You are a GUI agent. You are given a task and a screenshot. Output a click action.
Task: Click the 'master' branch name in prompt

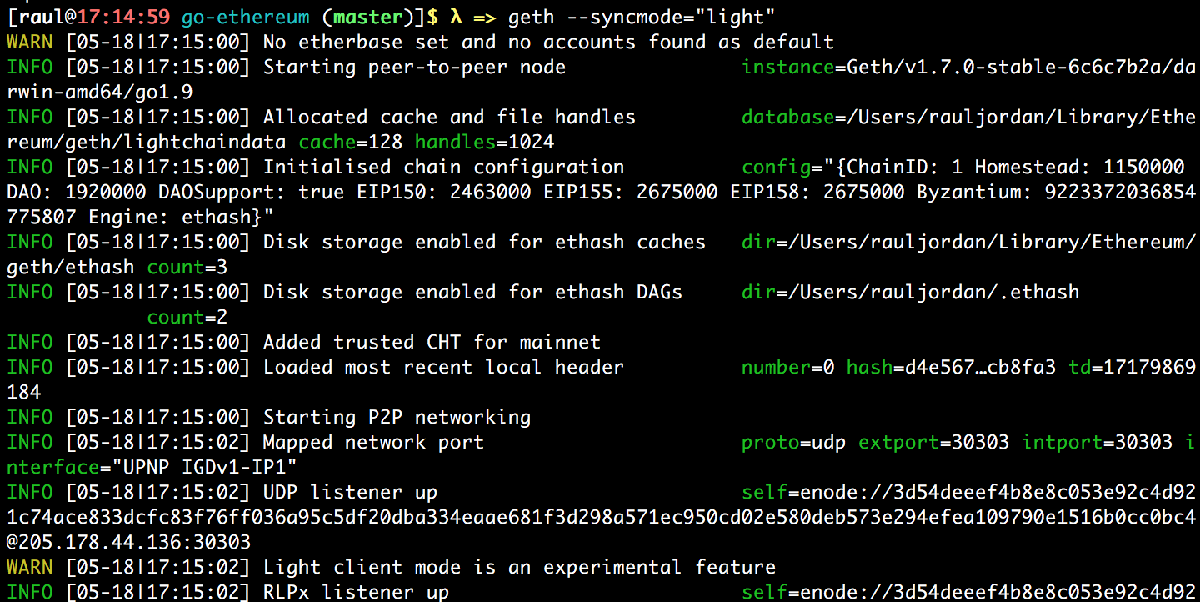(x=368, y=16)
